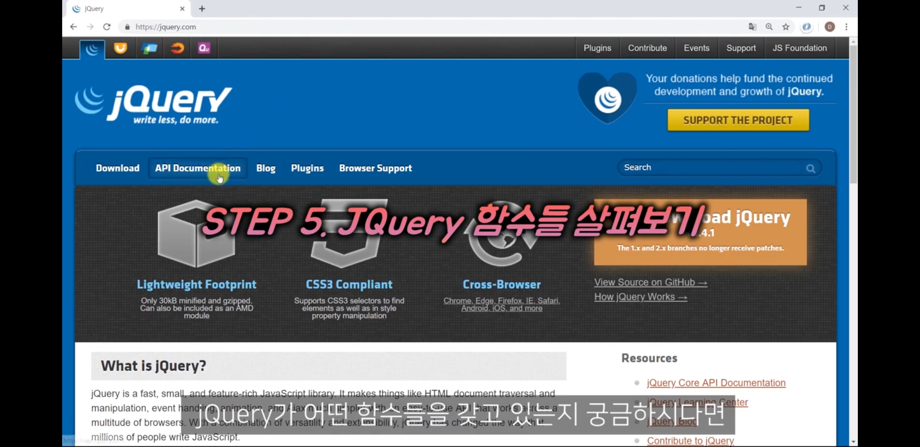This screenshot has height=447, width=920.
Task: Click the search magnifier button on site
Action: [x=811, y=168]
